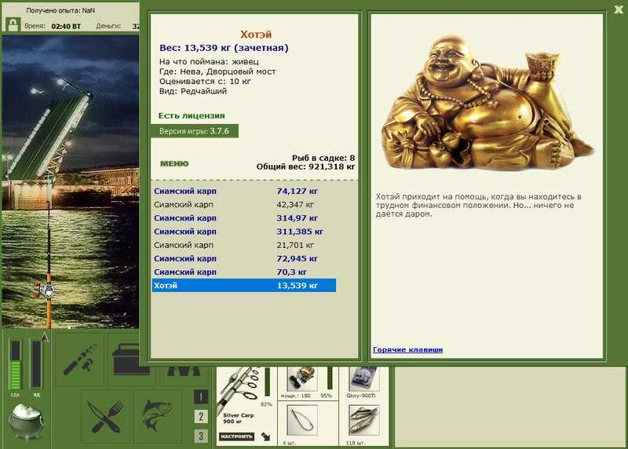Viewport: 628px width, 449px height.
Task: Open the МЕНЮ menu
Action: [x=174, y=163]
